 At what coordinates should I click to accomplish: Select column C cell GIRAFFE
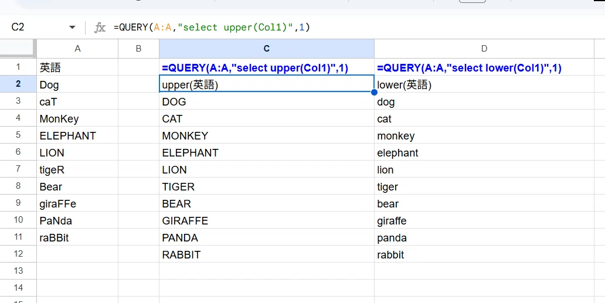tap(267, 220)
